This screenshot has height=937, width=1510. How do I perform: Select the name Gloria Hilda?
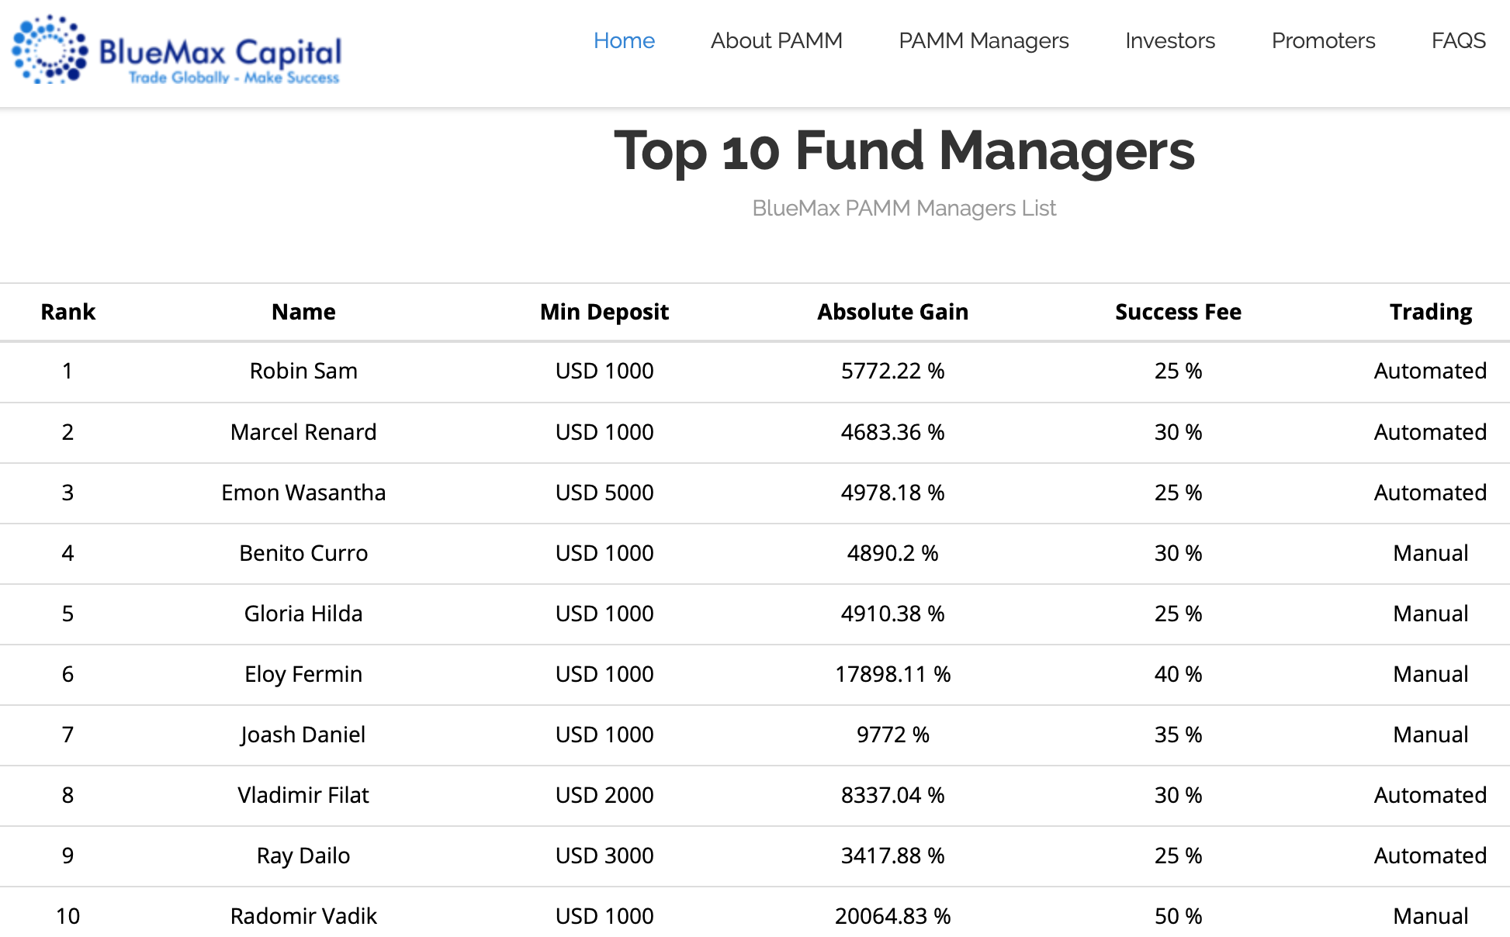coord(303,614)
